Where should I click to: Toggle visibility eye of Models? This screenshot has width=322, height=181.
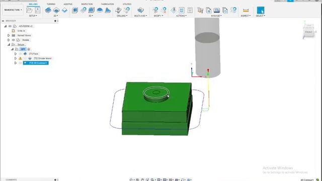click(14, 40)
